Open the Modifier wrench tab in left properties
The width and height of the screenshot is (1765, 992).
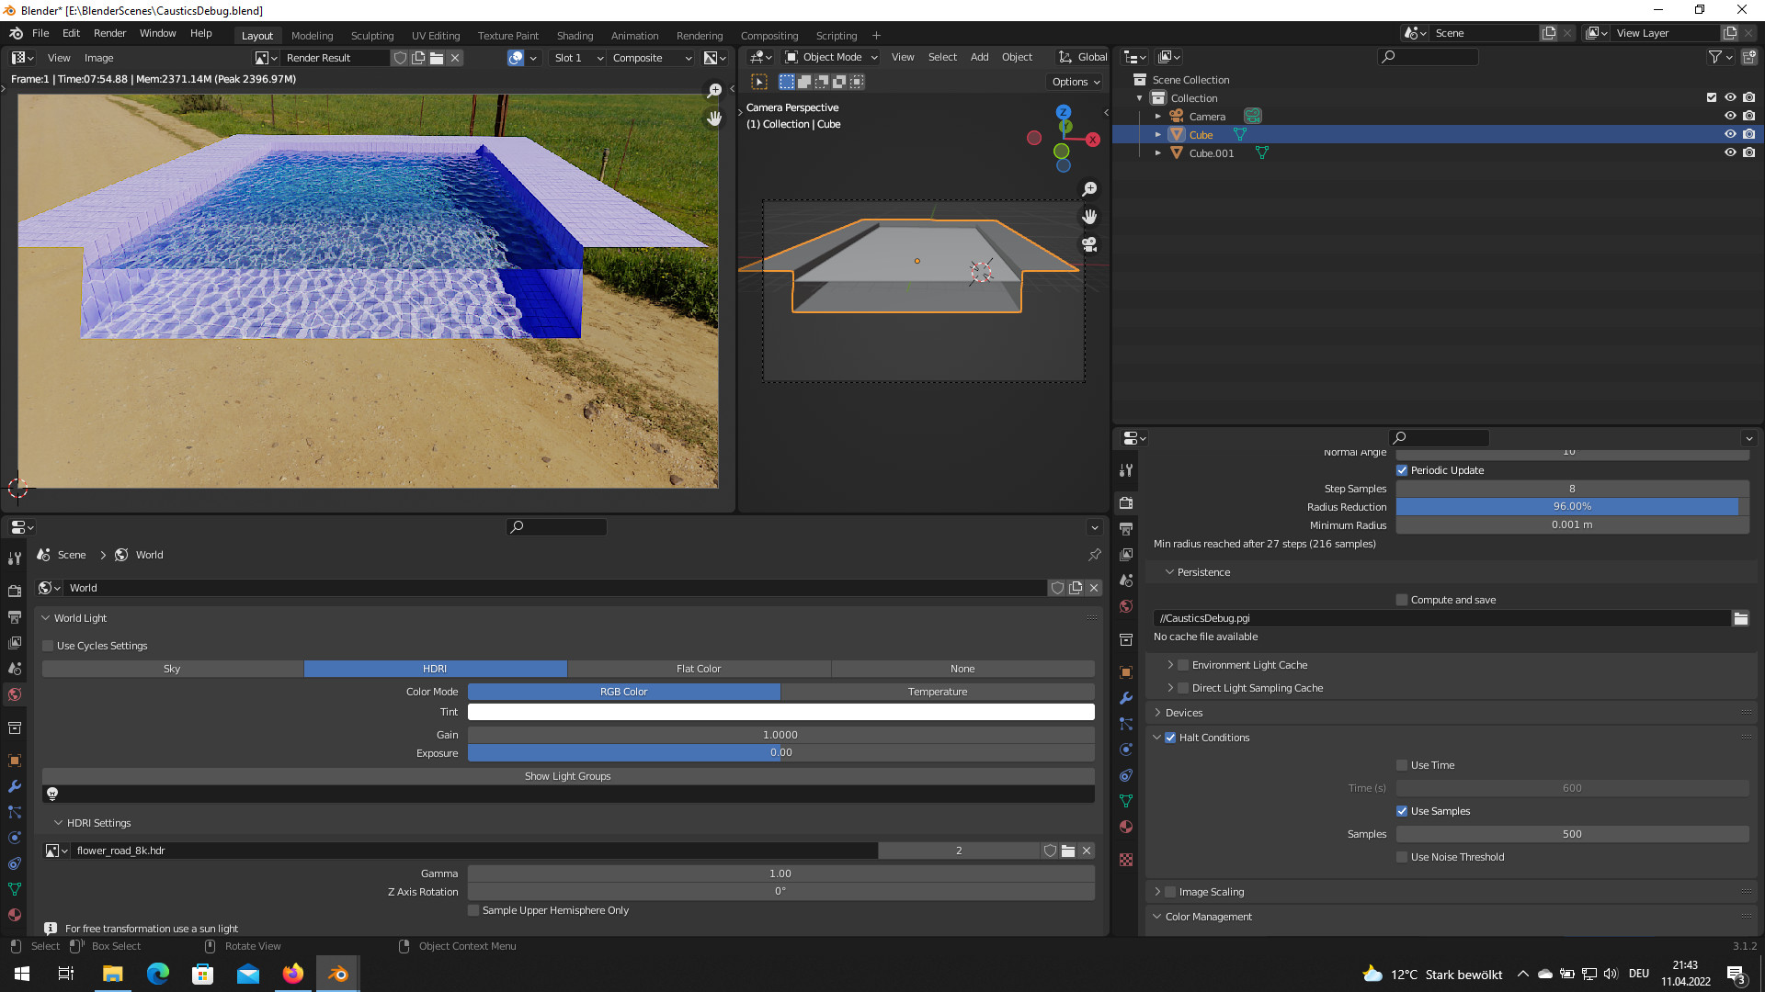point(15,786)
